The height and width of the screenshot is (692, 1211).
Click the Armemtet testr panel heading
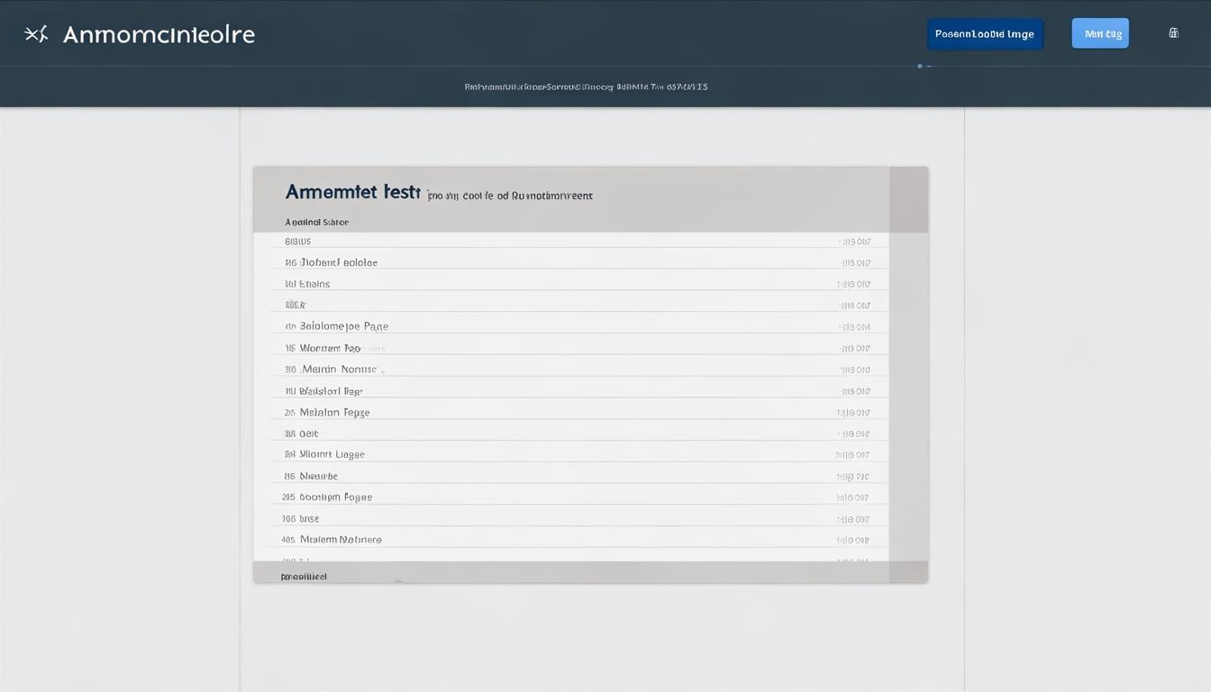click(x=352, y=192)
